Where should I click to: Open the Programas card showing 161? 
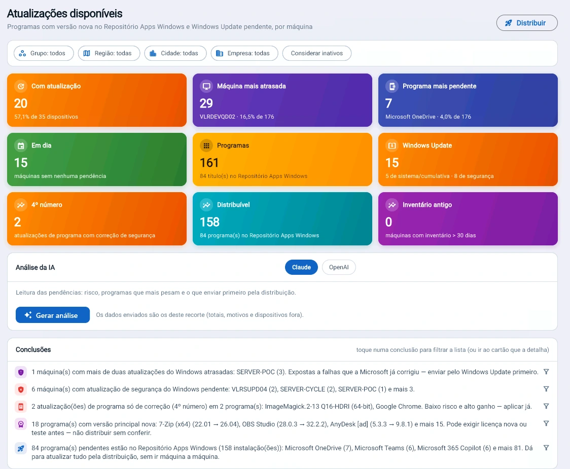point(282,160)
